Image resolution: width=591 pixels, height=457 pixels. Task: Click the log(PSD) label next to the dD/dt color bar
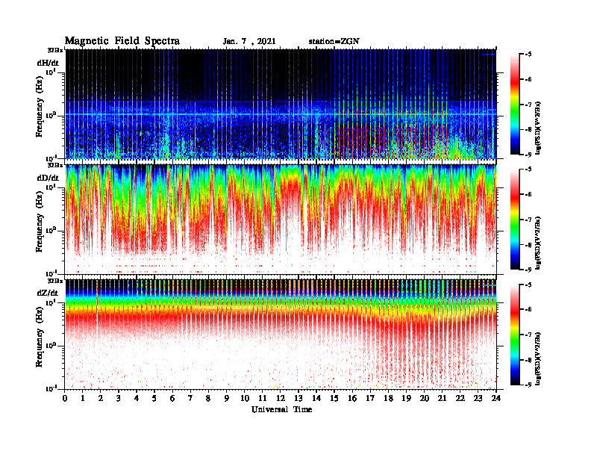[x=539, y=243]
